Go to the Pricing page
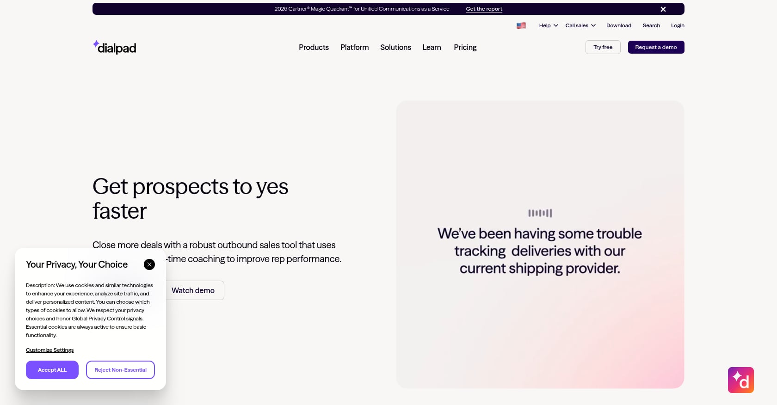 [465, 47]
